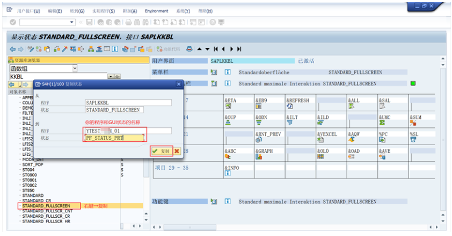Click the &ODN sort descending icon
The width and height of the screenshot is (452, 236).
pyautogui.click(x=259, y=123)
